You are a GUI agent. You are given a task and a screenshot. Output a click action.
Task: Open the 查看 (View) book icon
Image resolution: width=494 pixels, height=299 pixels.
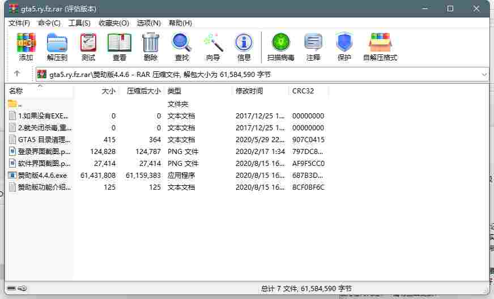click(120, 43)
